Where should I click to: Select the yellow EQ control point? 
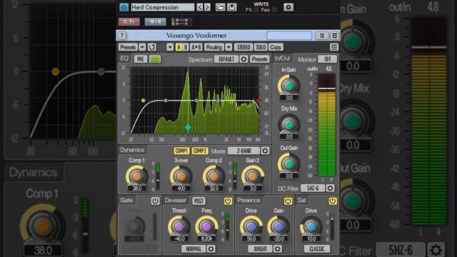(143, 101)
